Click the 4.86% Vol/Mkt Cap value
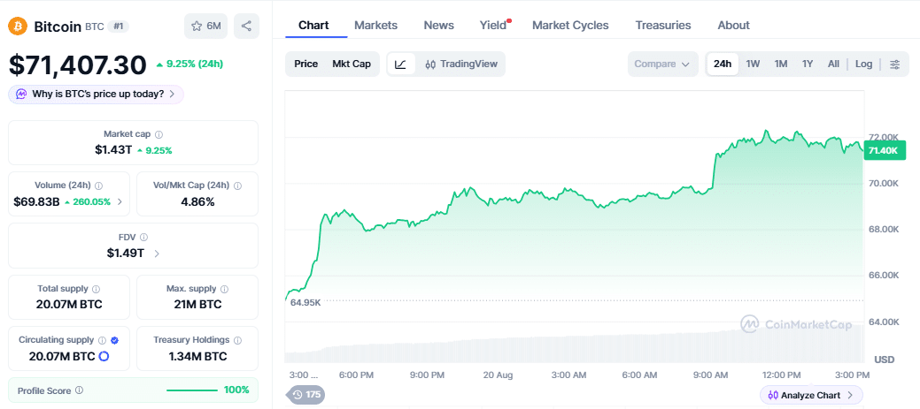The image size is (920, 409). [x=197, y=202]
